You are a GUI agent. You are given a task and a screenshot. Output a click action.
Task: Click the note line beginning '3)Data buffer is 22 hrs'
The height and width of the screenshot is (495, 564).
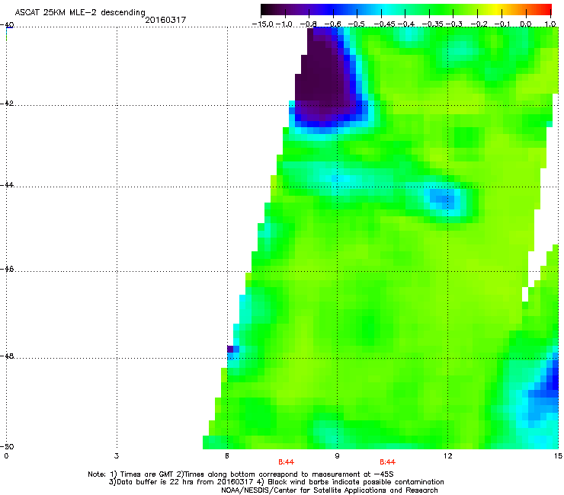tap(276, 482)
